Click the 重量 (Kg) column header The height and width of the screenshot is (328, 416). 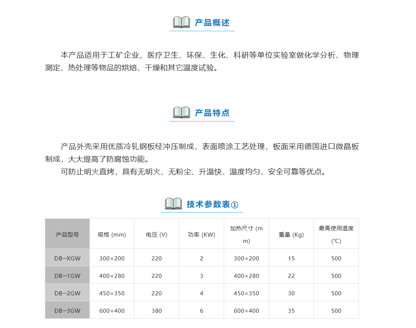291,234
